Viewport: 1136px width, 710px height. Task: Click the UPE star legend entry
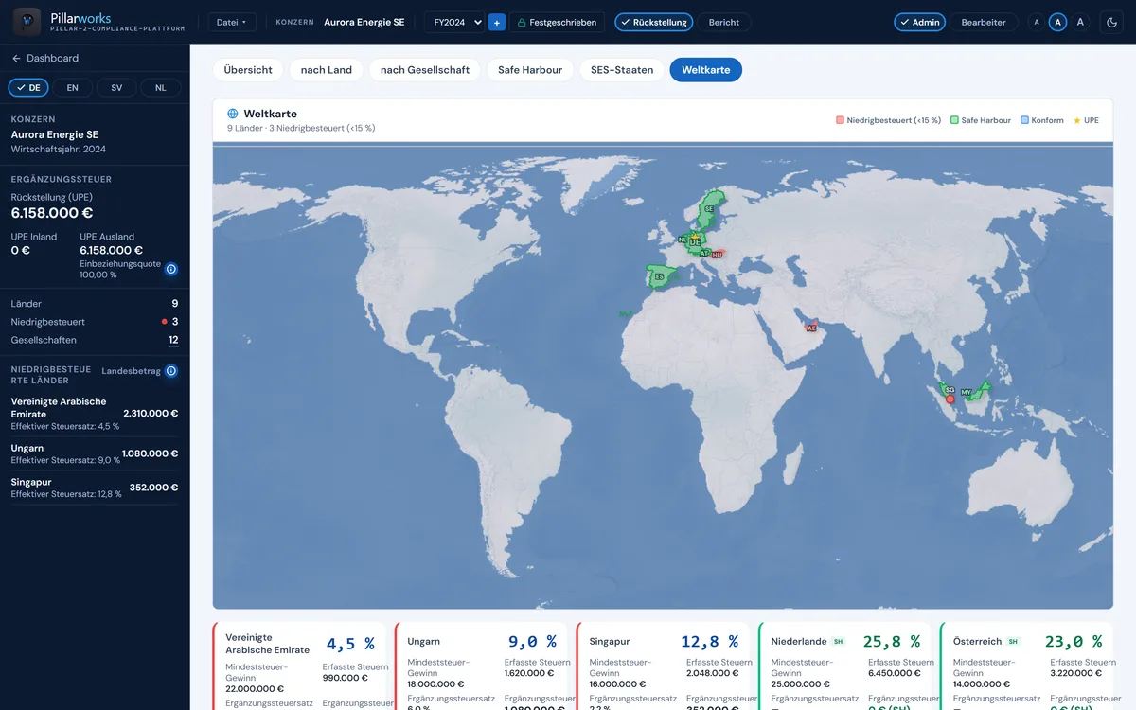[1086, 120]
